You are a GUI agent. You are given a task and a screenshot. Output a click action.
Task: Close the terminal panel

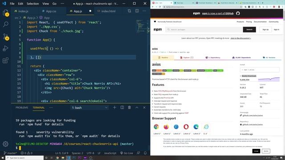click(x=144, y=108)
